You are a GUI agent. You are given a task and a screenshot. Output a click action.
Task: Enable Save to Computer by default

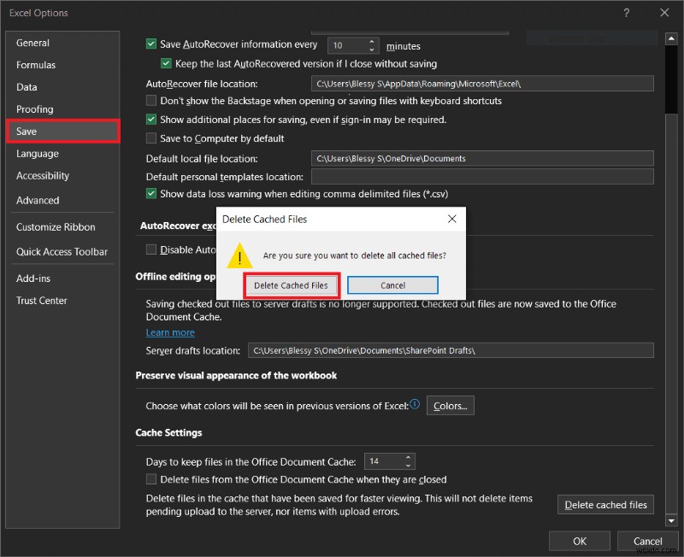tap(151, 138)
